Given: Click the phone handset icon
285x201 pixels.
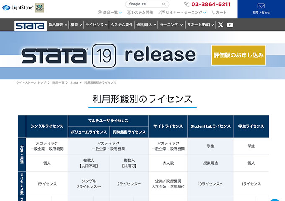Looking at the screenshot, I should click(x=187, y=4).
